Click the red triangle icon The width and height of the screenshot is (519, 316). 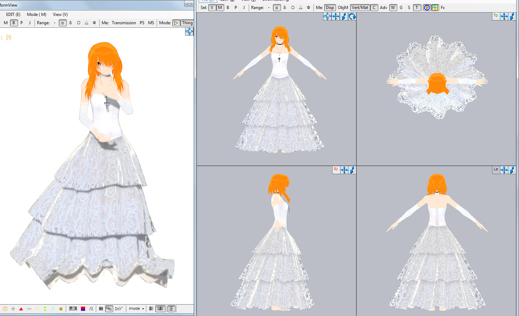tap(21, 309)
